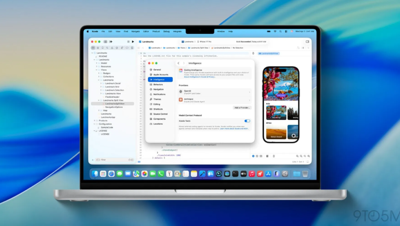Select Source Control in Settings sidebar
Screen dimensions: 400x226
(x=160, y=114)
